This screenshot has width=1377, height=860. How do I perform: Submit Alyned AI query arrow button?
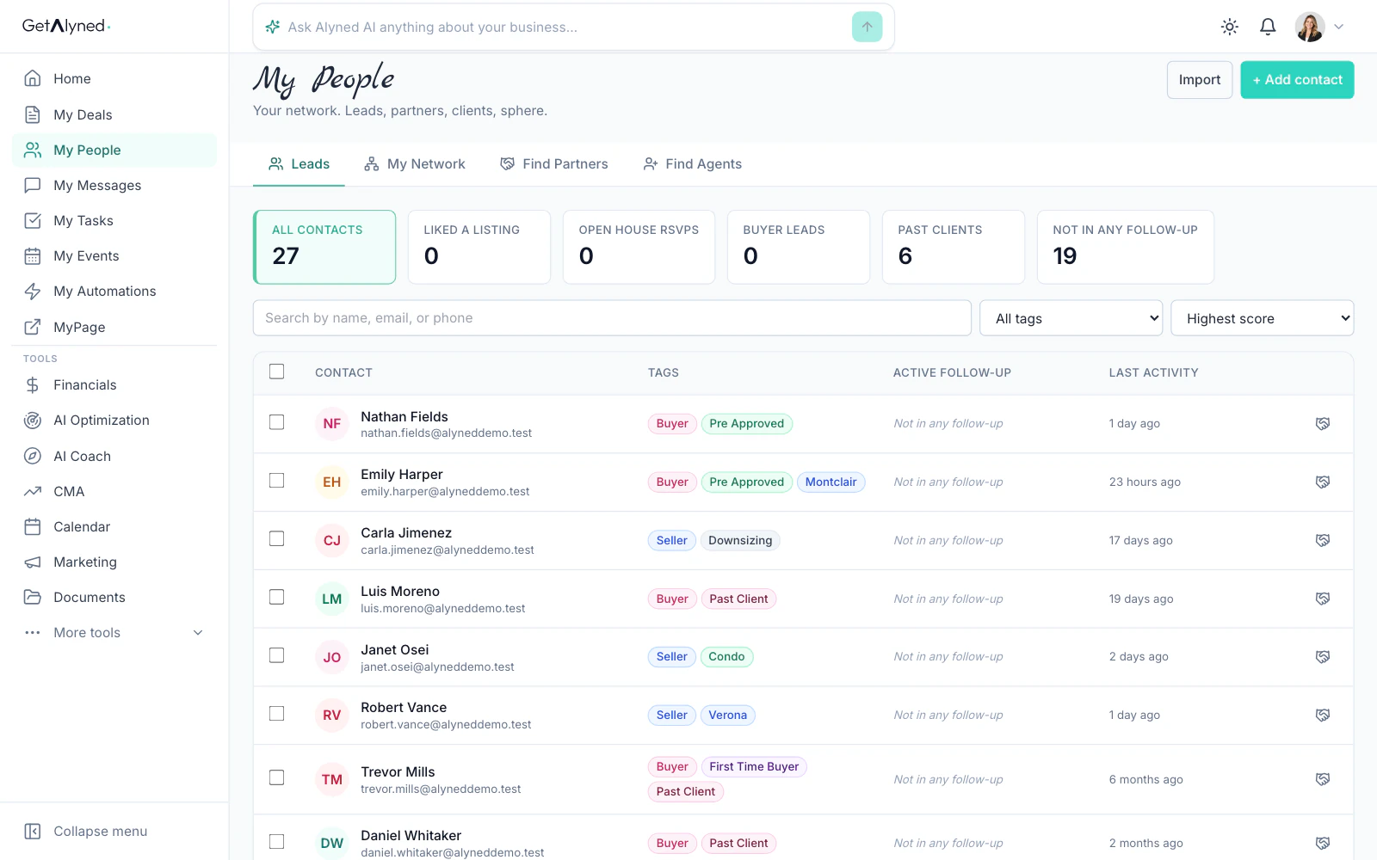point(867,27)
